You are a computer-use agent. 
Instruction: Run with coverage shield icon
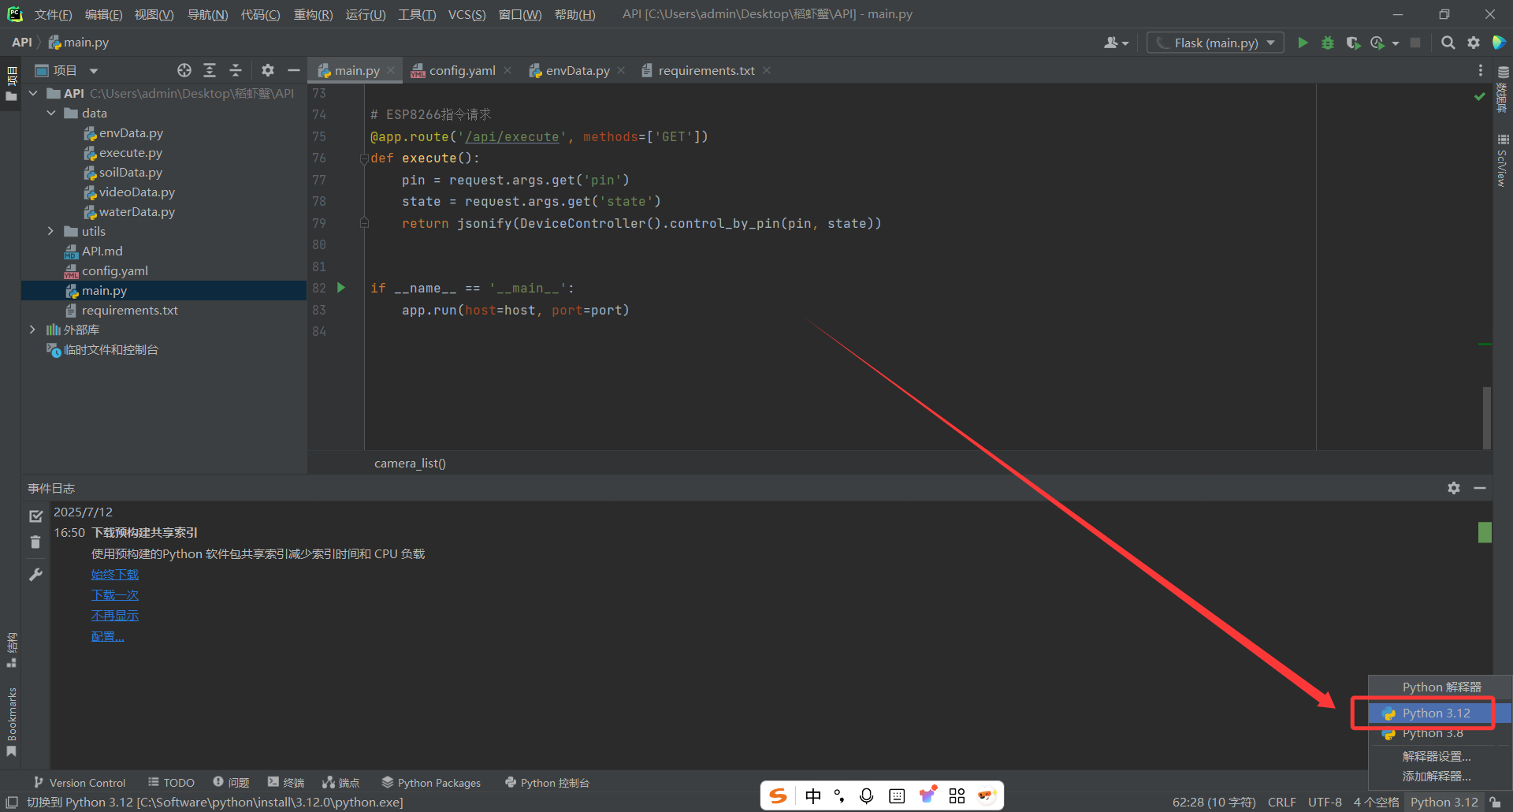1353,43
